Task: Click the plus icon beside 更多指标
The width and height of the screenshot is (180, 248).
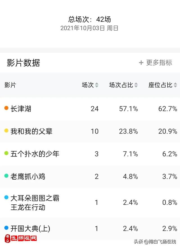Action: tap(141, 62)
